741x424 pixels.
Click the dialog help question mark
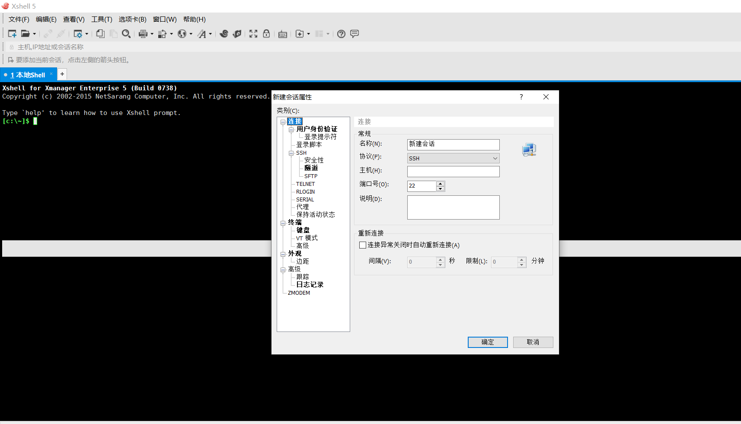(x=521, y=97)
